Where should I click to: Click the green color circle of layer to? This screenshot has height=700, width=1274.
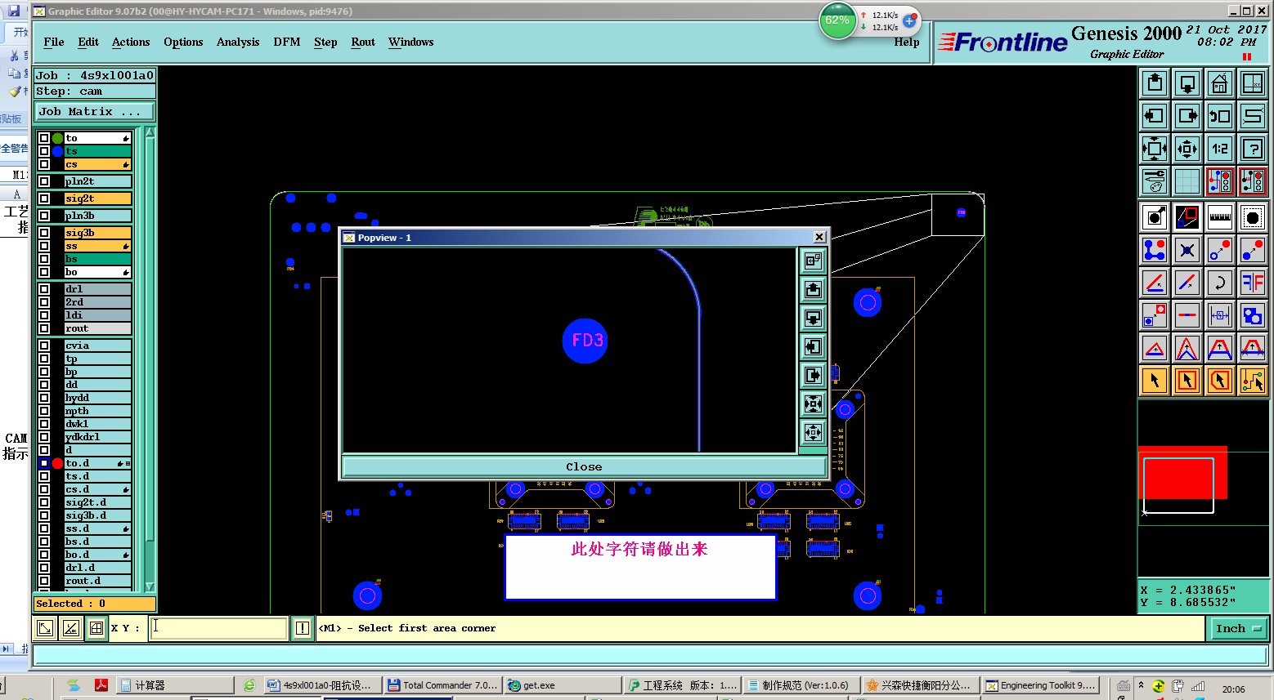(x=58, y=138)
